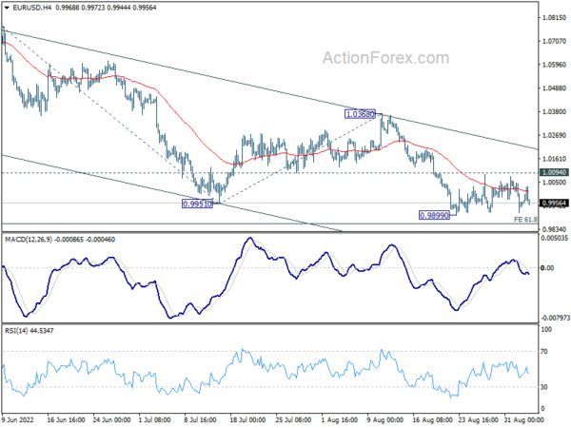Click the 1.07070 price axis value
This screenshot has height=428, width=571.
click(554, 41)
